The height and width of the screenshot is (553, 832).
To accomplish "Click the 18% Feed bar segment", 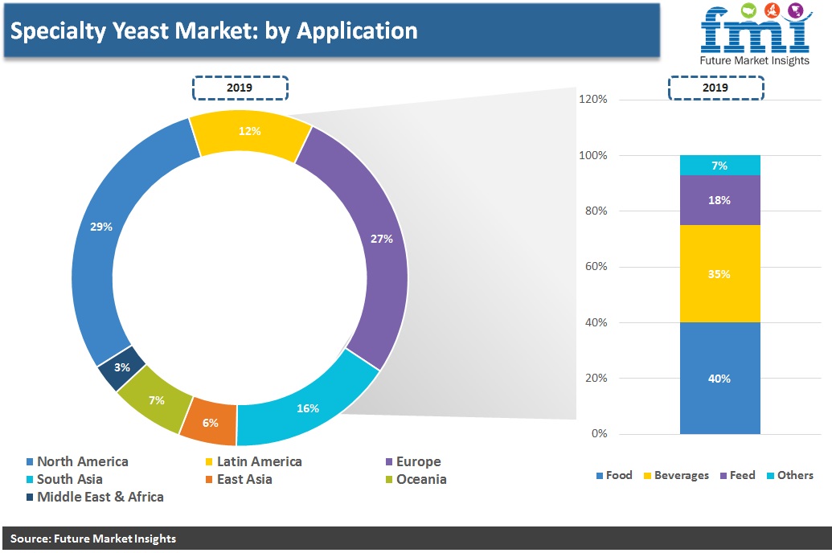I will [x=720, y=200].
